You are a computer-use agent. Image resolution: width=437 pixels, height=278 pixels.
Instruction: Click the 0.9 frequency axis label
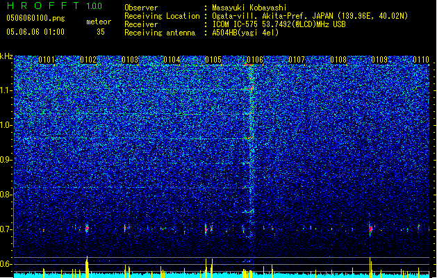[6, 160]
